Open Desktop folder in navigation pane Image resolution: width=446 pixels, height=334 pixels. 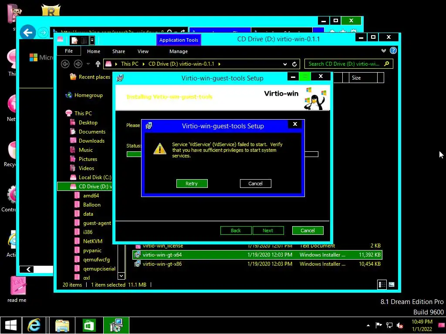(84, 122)
